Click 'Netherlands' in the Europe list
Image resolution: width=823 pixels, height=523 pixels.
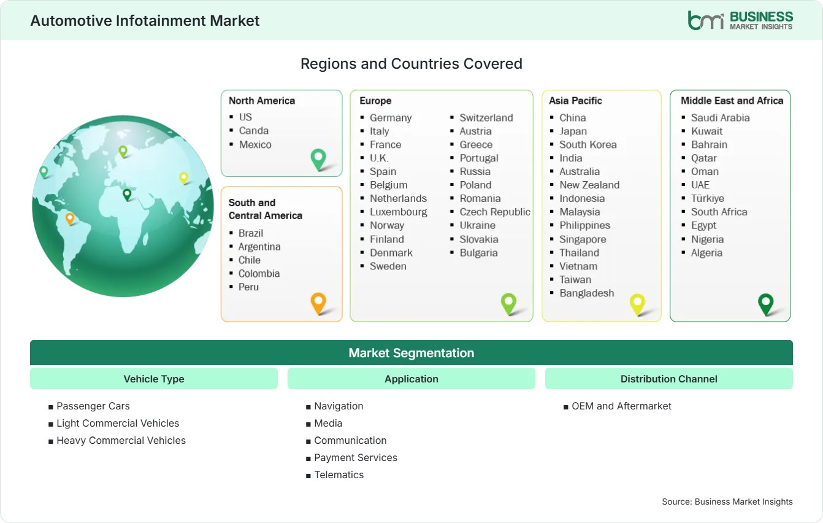coord(398,199)
